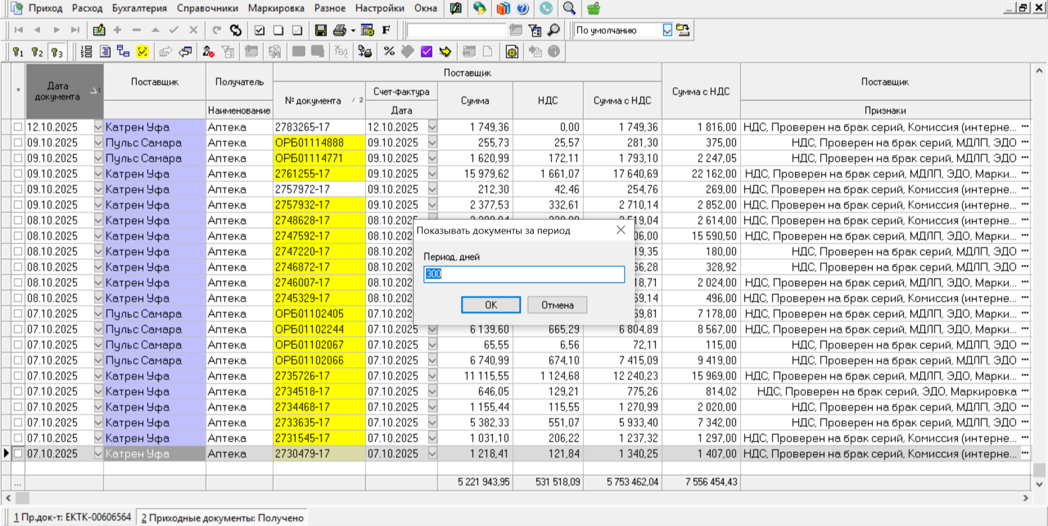The width and height of the screenshot is (1048, 526).
Task: Click the orange and blue books icon
Action: [x=503, y=8]
